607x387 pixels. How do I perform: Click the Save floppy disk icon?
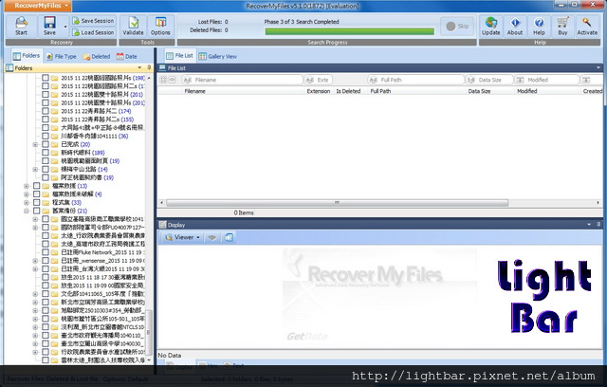point(49,26)
